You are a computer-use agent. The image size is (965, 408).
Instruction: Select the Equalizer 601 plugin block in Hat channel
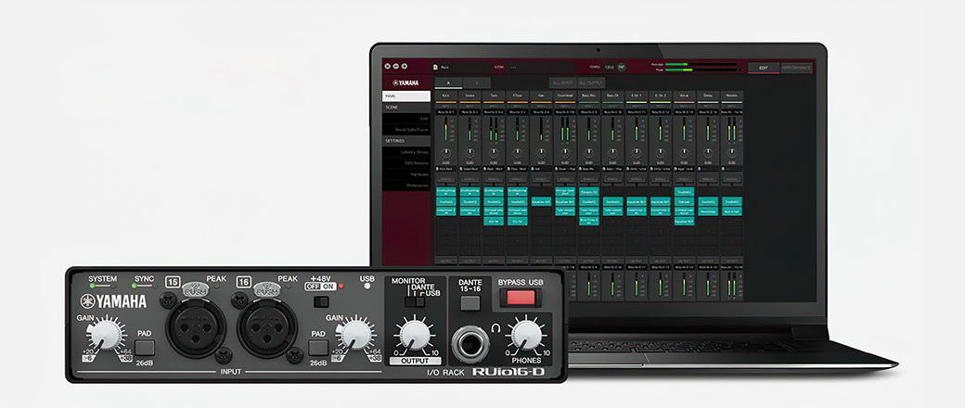[x=542, y=201]
